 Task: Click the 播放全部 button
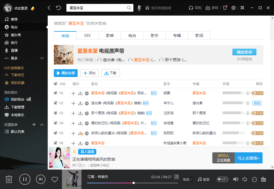pos(66,73)
